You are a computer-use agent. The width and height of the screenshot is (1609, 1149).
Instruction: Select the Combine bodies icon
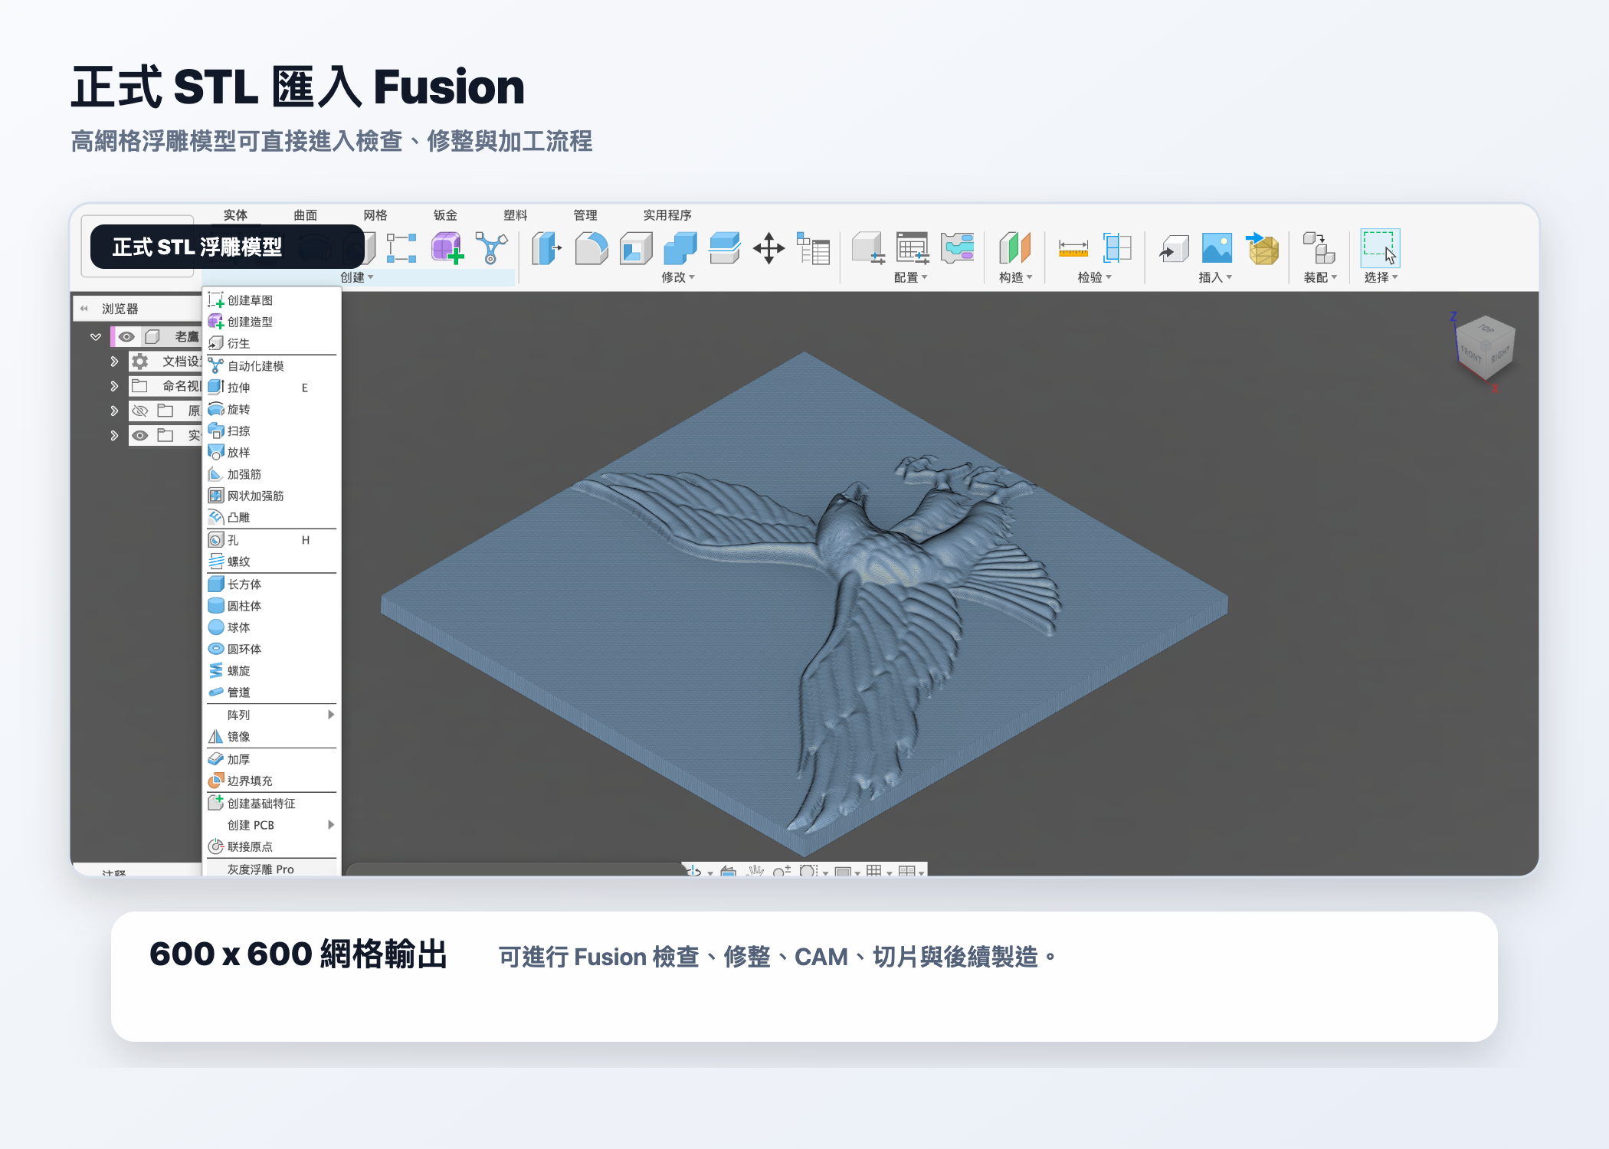point(680,248)
